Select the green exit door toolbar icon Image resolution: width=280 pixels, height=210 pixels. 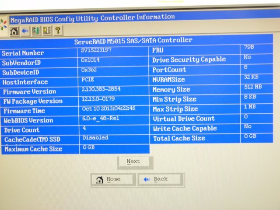pyautogui.click(x=36, y=31)
